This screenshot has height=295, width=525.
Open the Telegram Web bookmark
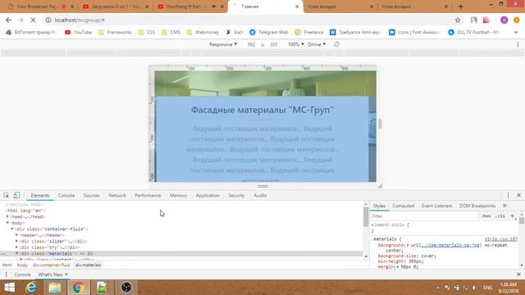[269, 32]
